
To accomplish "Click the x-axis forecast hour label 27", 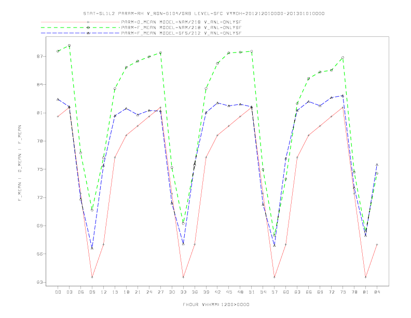I will [x=160, y=292].
